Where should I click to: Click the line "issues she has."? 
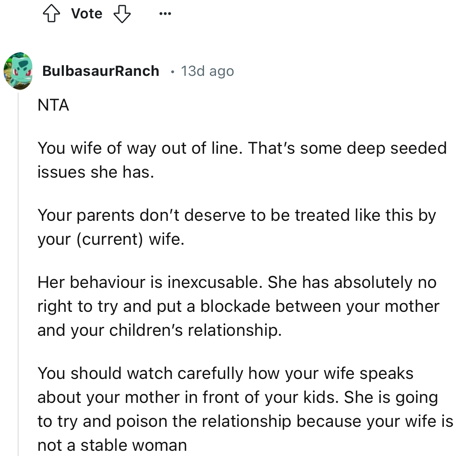(95, 172)
